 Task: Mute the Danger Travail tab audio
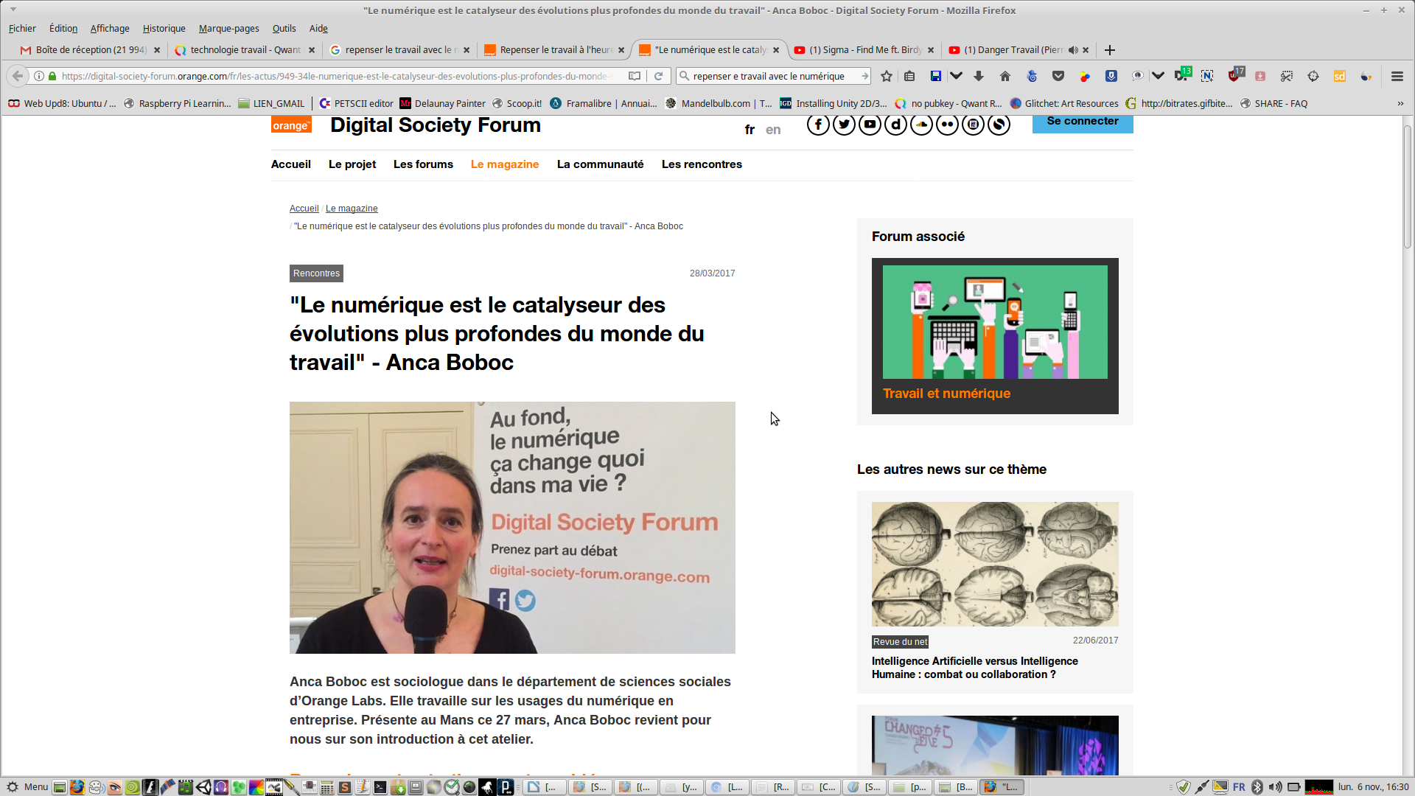coord(1073,50)
